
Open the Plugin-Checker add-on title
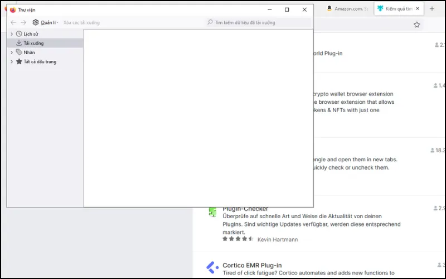245,209
